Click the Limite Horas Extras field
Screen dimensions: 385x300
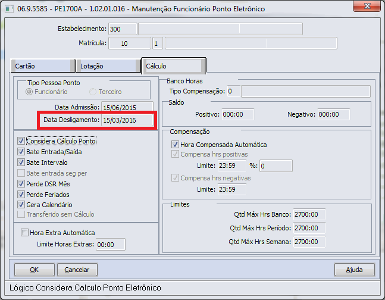(x=111, y=245)
